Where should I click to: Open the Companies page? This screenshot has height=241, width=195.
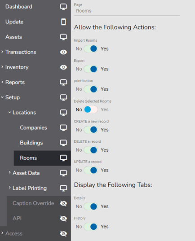pos(33,128)
